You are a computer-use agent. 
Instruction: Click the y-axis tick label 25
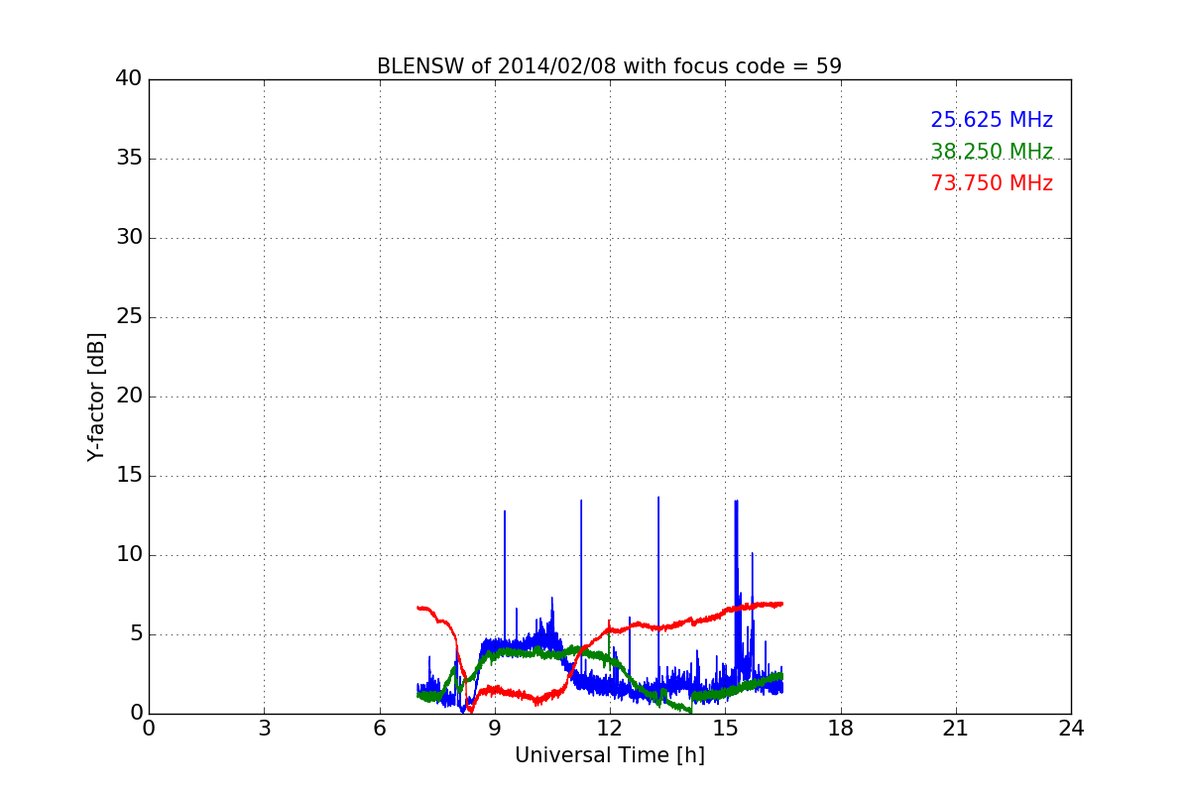129,317
